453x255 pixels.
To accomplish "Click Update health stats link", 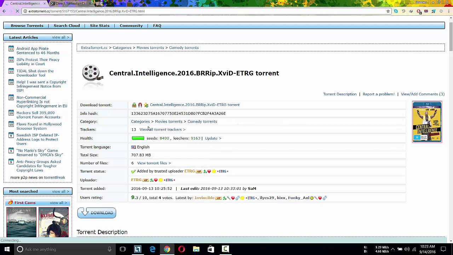I will [x=213, y=138].
